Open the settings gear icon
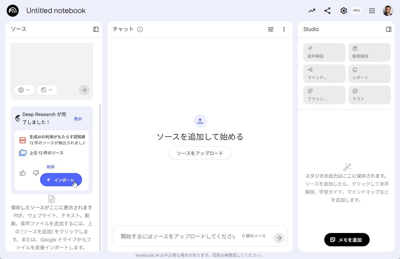400x259 pixels. [344, 11]
